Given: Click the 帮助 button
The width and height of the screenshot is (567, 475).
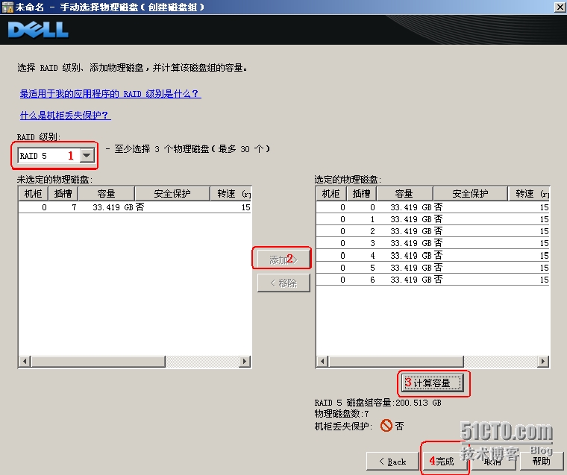Looking at the screenshot, I should click(542, 462).
